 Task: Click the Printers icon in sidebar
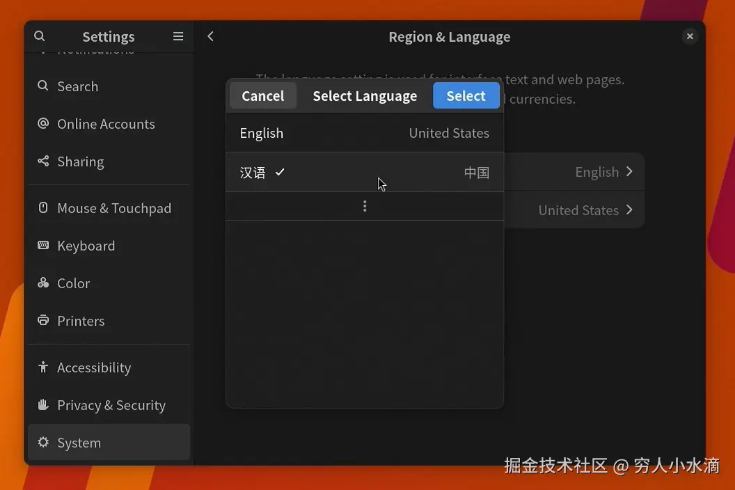(x=43, y=320)
